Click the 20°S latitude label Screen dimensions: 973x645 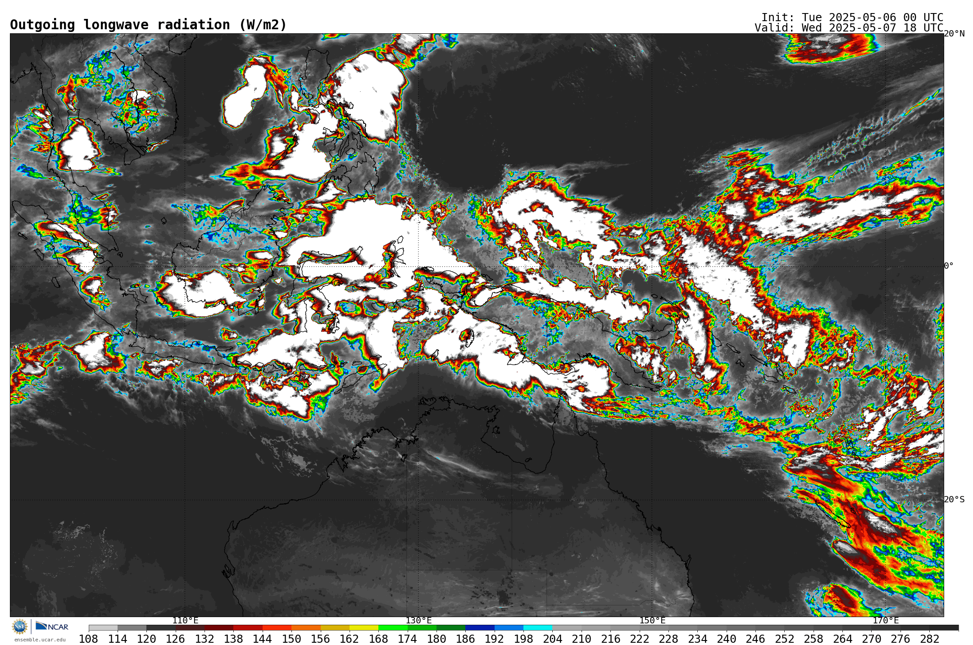click(x=954, y=500)
